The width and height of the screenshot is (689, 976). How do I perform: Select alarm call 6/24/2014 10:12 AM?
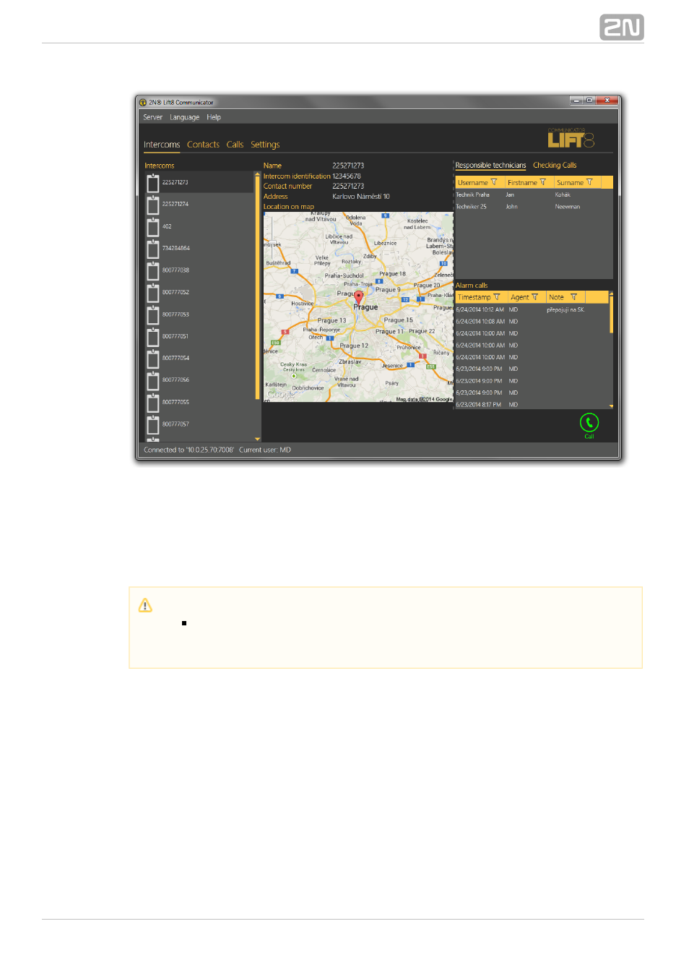(x=532, y=309)
